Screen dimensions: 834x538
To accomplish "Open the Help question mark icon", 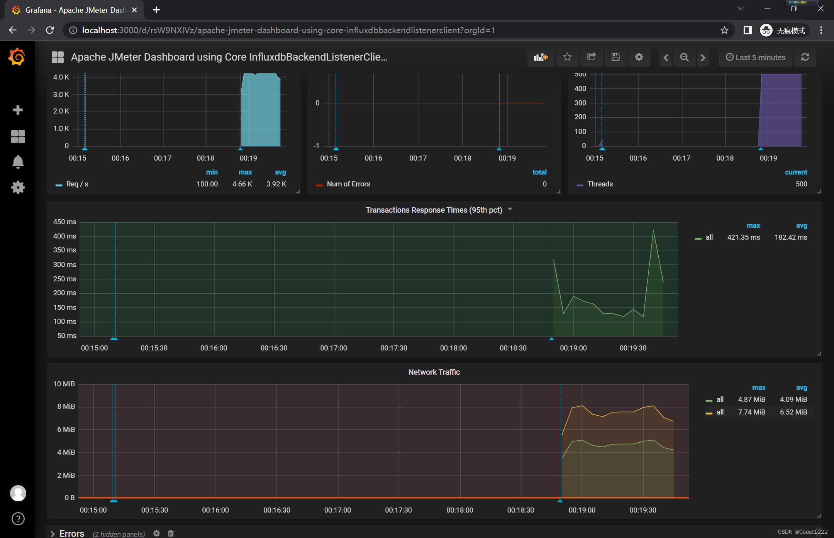I will (18, 519).
